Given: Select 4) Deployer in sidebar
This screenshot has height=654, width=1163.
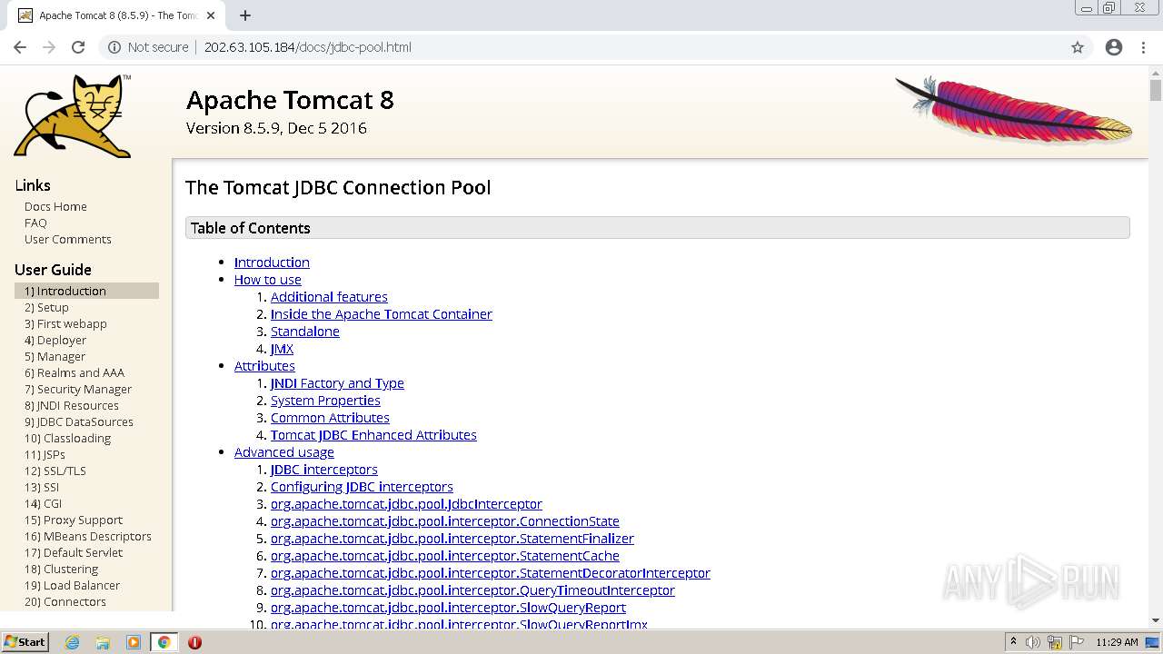Looking at the screenshot, I should tap(55, 340).
